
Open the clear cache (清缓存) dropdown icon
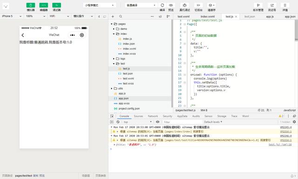(211, 5)
